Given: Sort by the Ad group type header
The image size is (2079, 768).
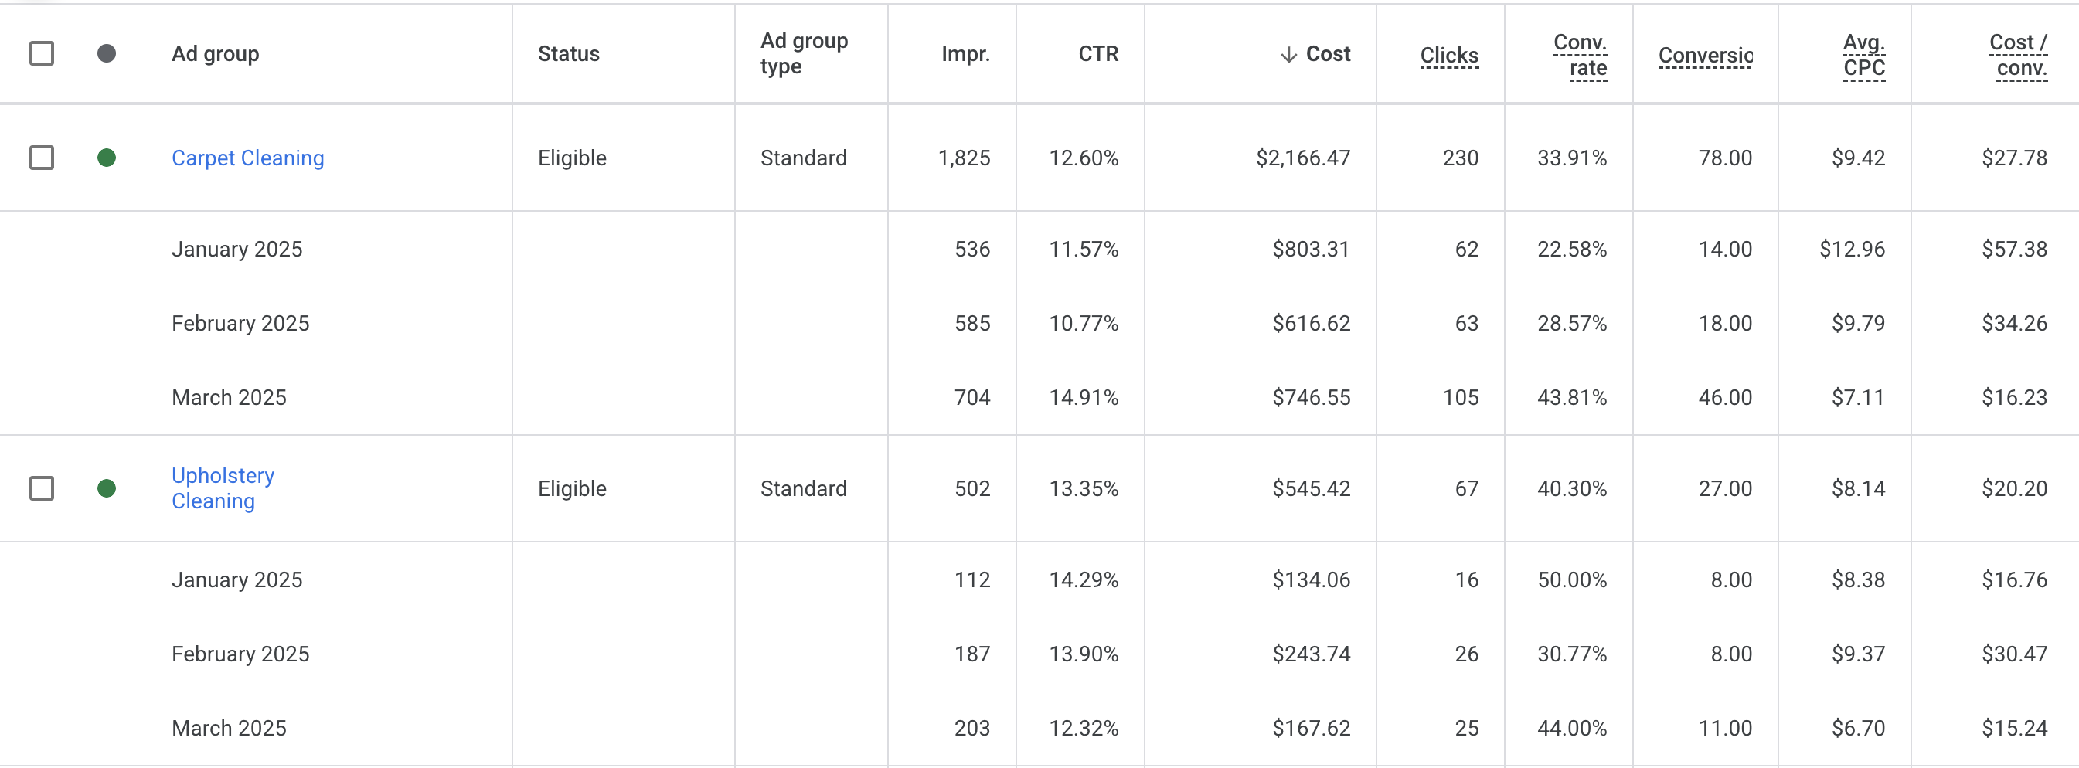Looking at the screenshot, I should point(804,54).
